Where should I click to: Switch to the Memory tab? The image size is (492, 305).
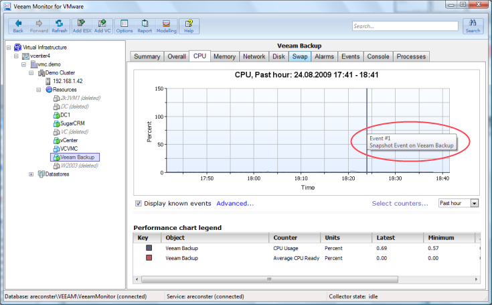pos(224,56)
